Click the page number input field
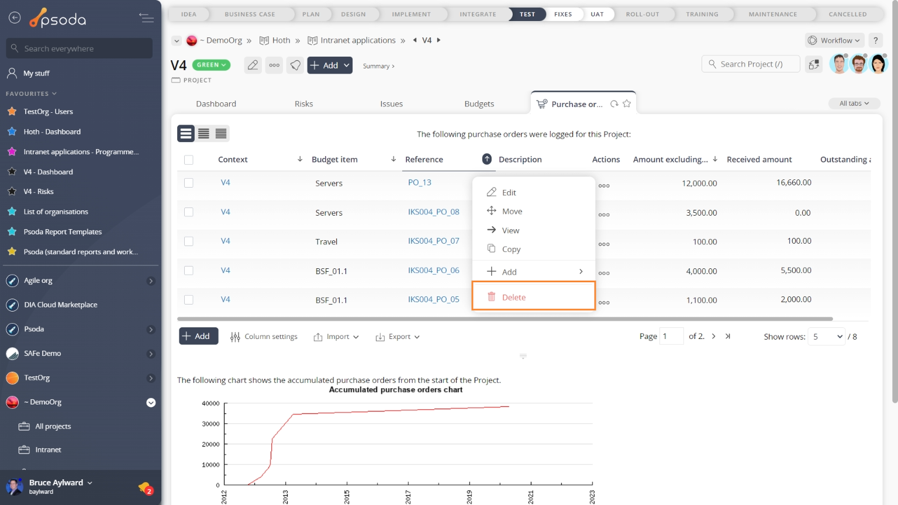The image size is (898, 505). point(672,336)
